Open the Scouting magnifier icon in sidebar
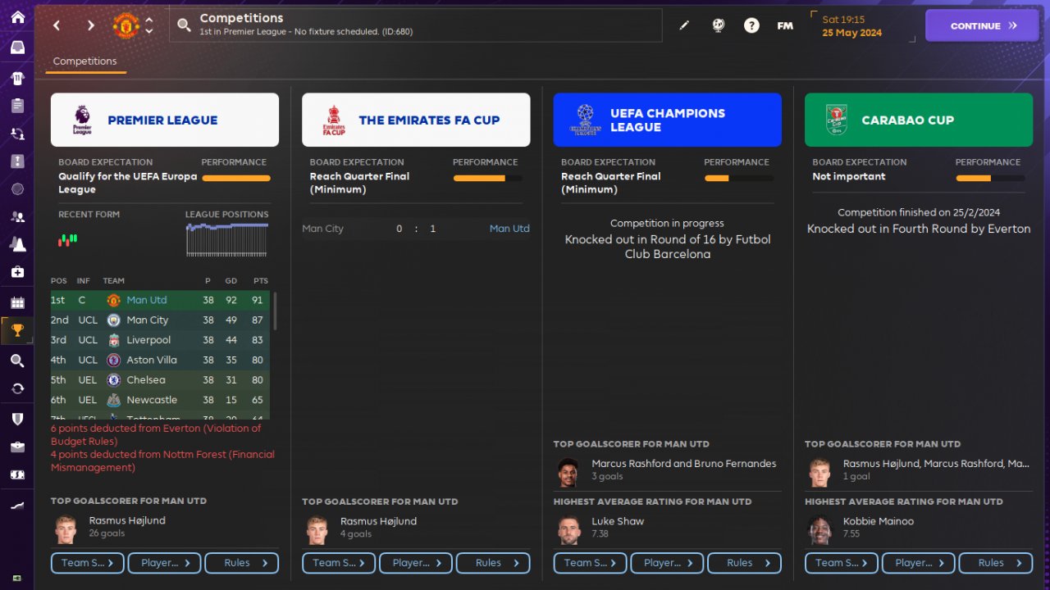 [x=17, y=361]
